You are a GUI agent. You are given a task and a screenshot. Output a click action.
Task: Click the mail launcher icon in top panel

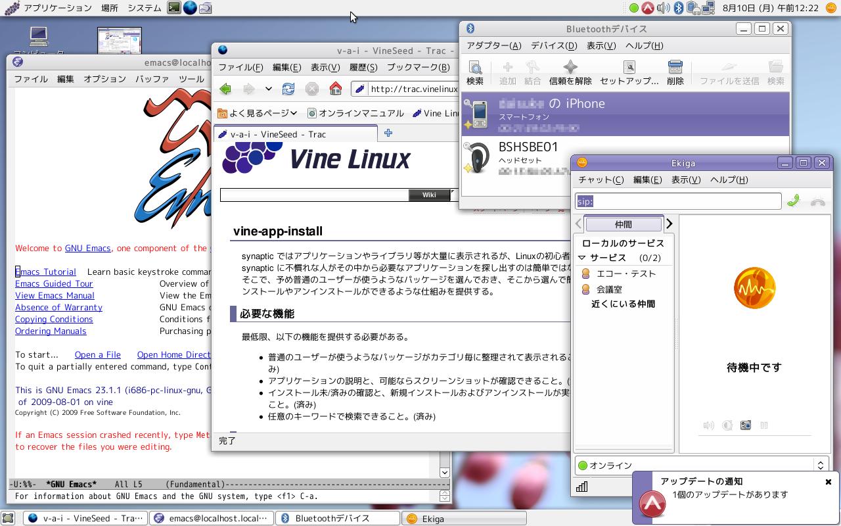[x=206, y=8]
